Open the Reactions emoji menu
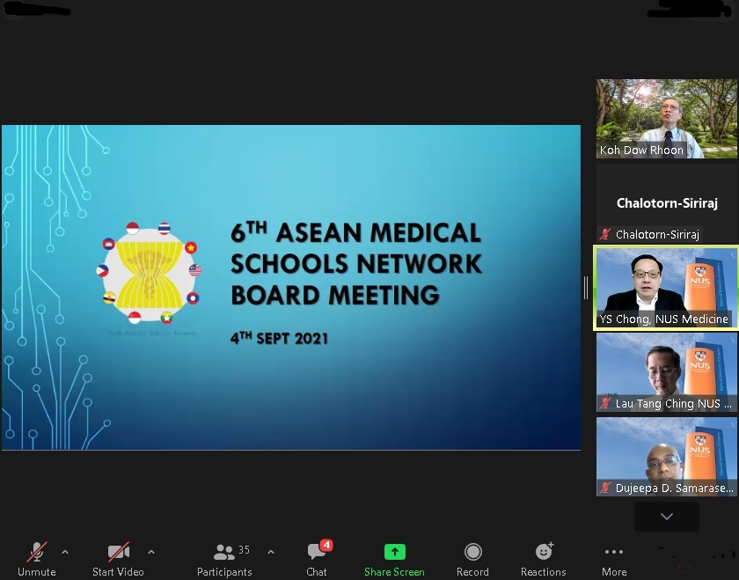This screenshot has height=580, width=739. point(543,552)
